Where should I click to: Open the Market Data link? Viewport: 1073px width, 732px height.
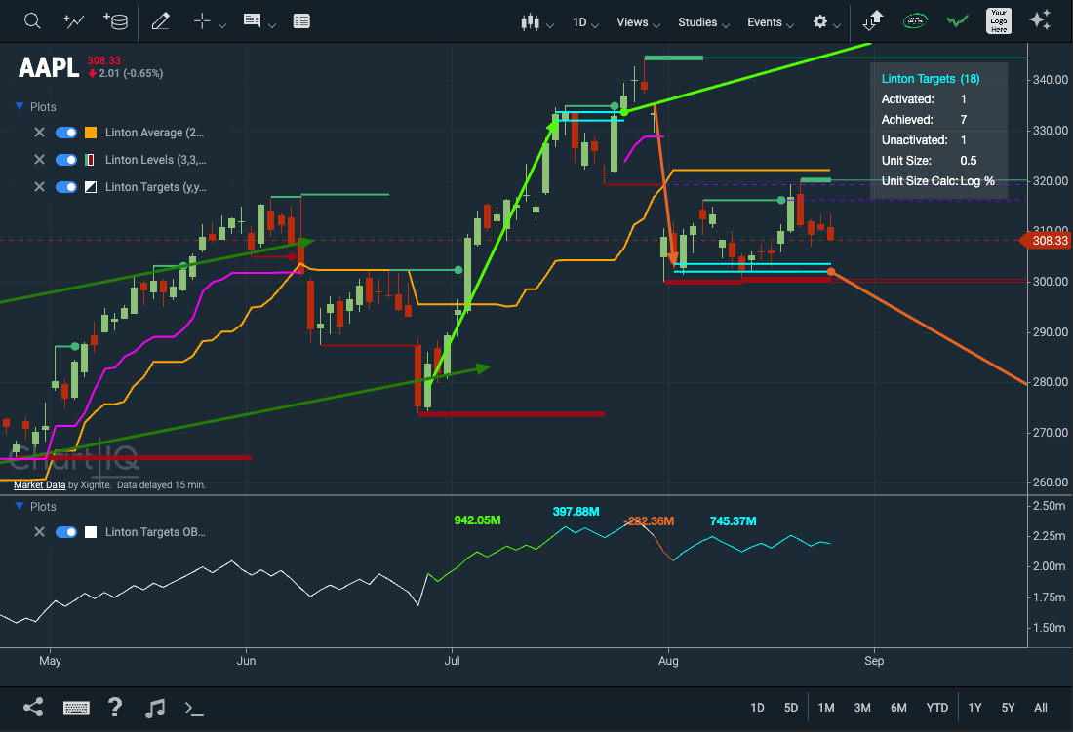[40, 484]
